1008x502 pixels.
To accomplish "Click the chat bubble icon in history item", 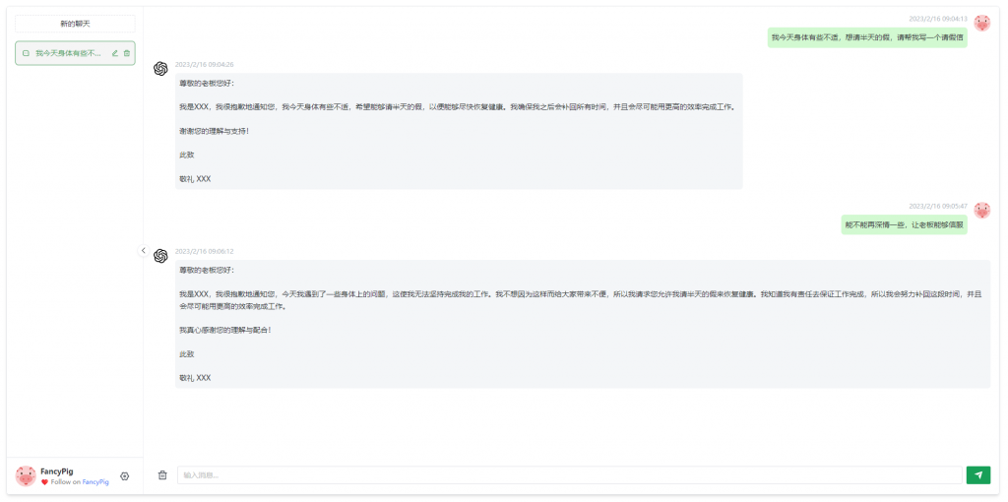I will tap(26, 53).
